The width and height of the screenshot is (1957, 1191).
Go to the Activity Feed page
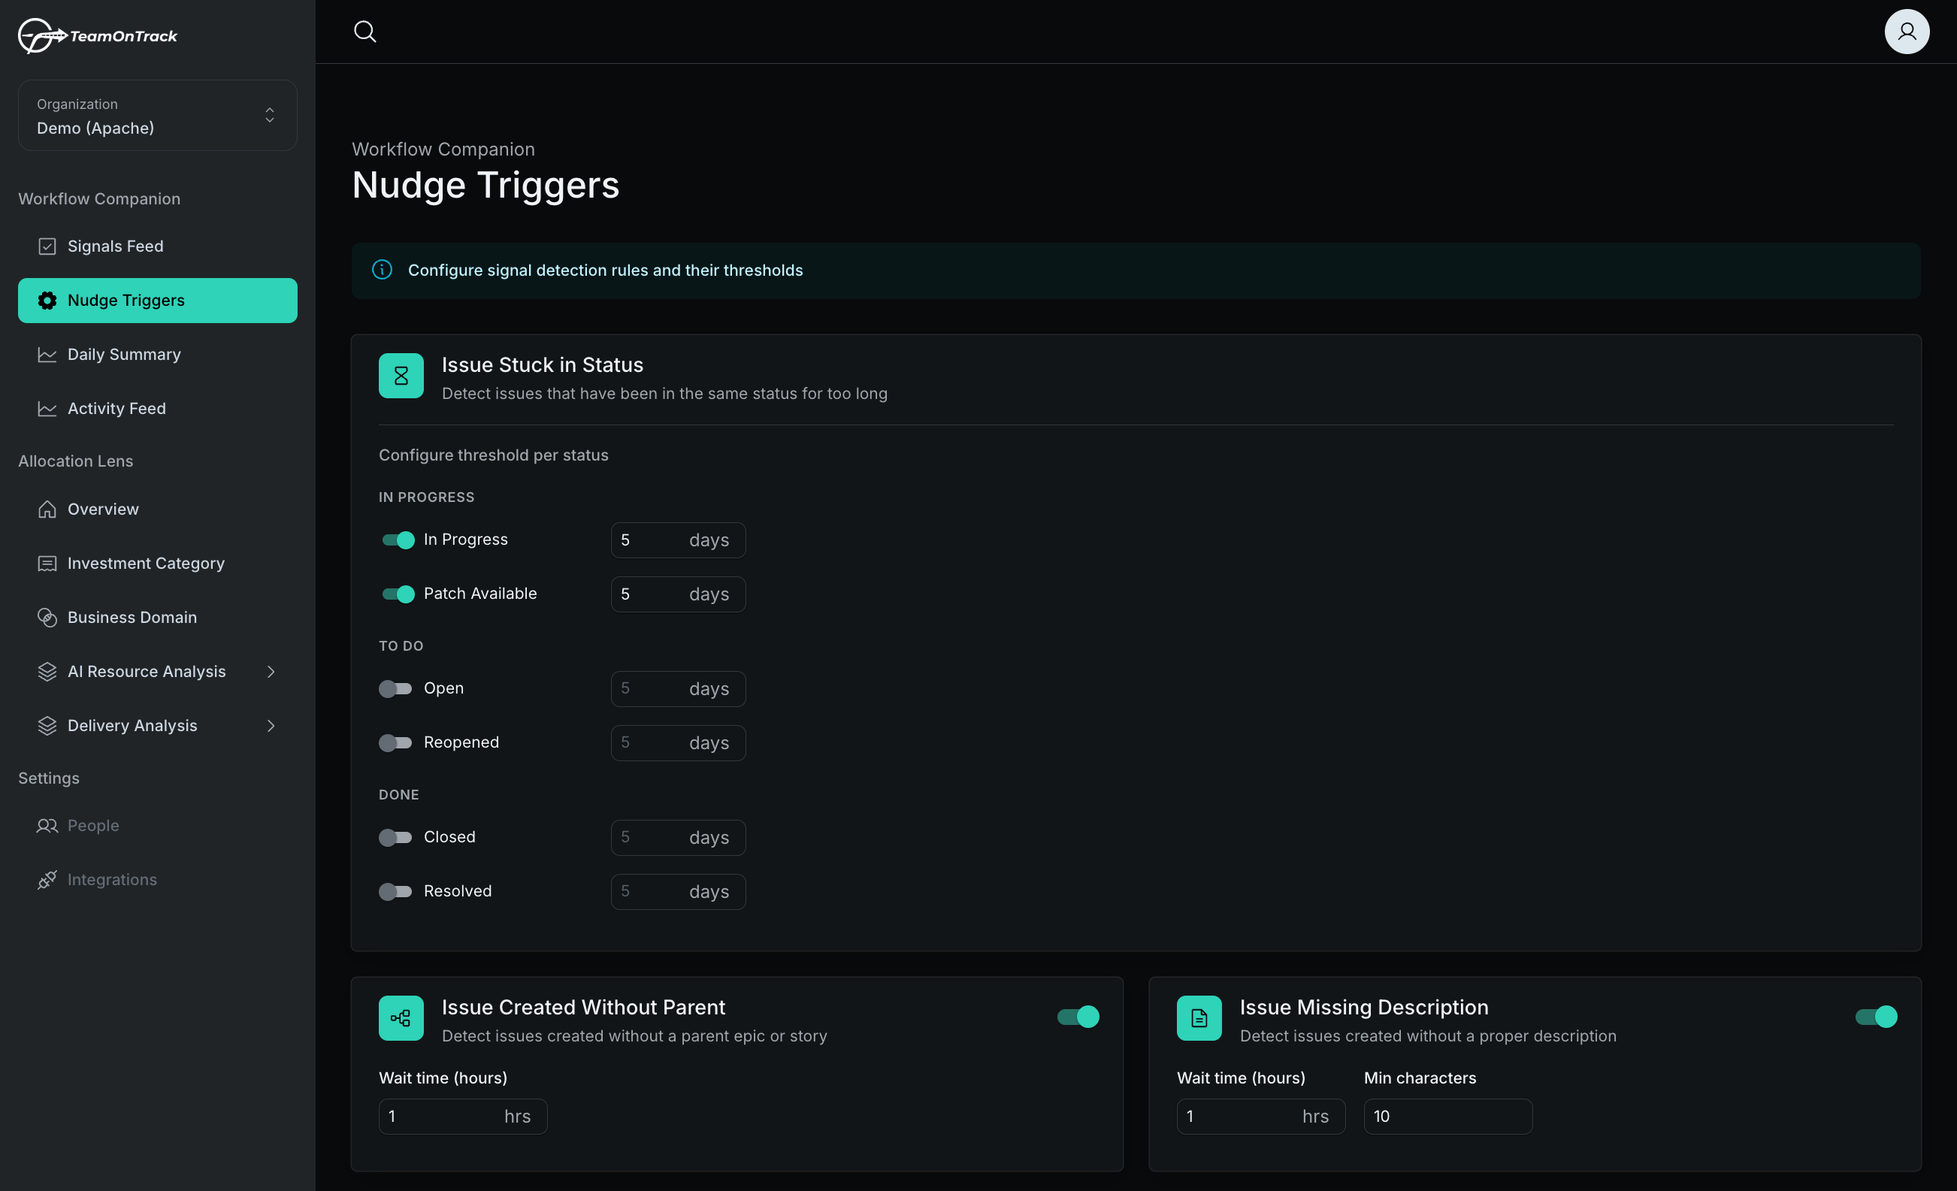(x=116, y=408)
